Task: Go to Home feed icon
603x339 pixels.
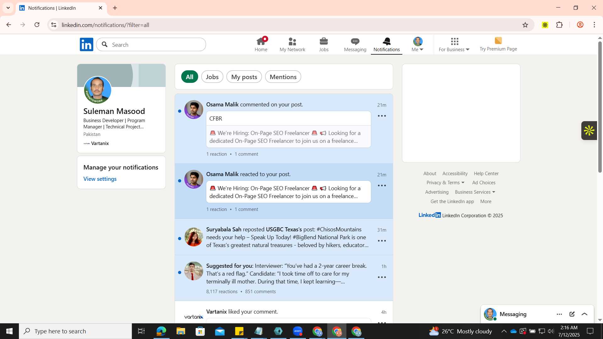Action: [261, 45]
